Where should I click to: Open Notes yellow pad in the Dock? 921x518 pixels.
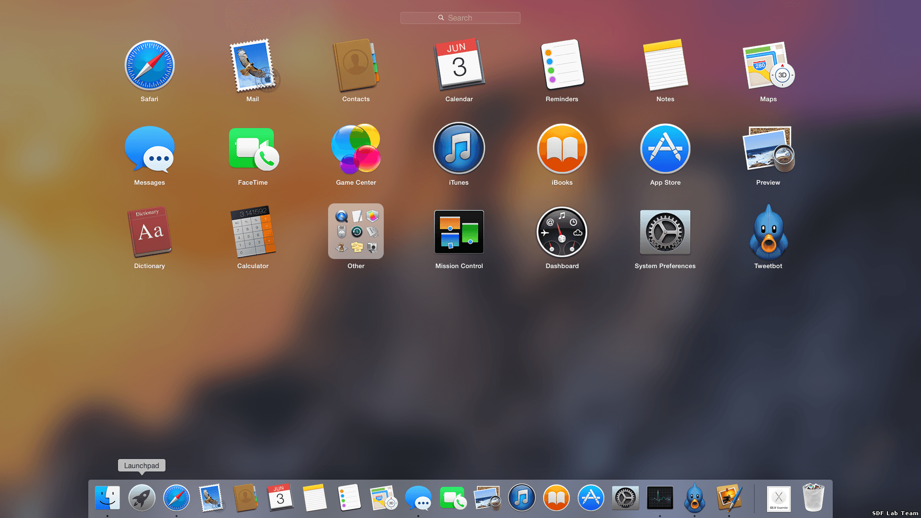[x=315, y=498]
